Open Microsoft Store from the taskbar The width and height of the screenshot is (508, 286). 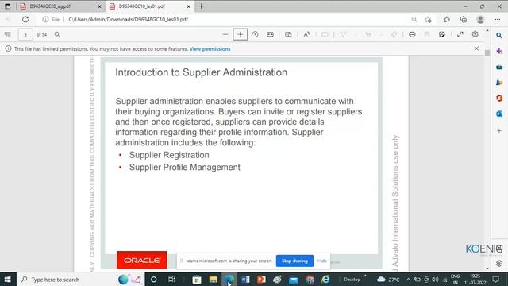pos(197,279)
